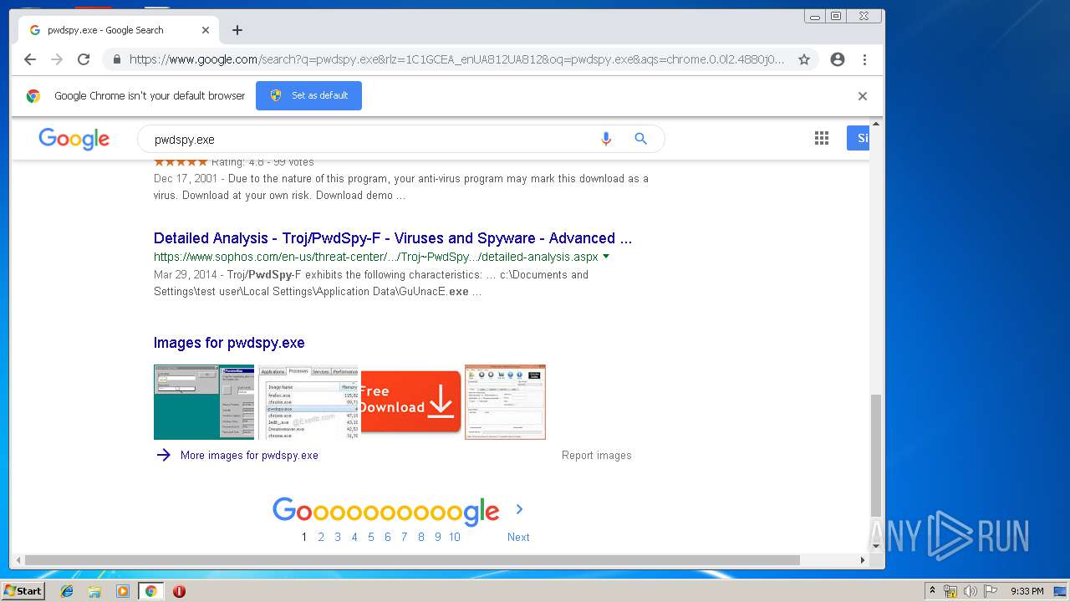
Task: Go to results page 8
Action: [x=421, y=537]
